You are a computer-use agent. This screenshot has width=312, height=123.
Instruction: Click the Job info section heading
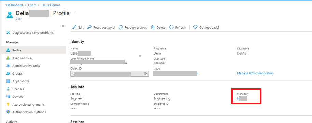click(x=78, y=87)
